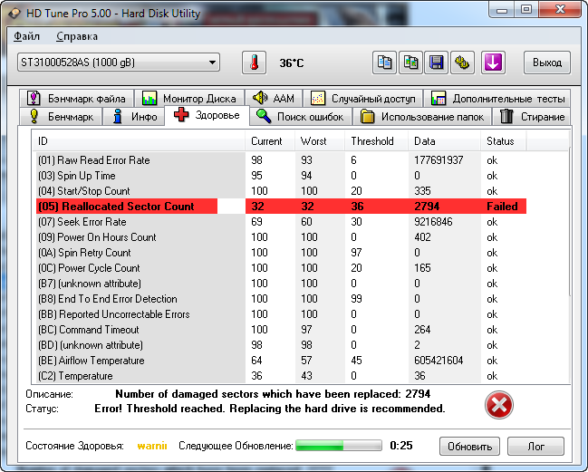Select the (05) Reallocated Sector Count row
The image size is (588, 472).
tap(281, 207)
